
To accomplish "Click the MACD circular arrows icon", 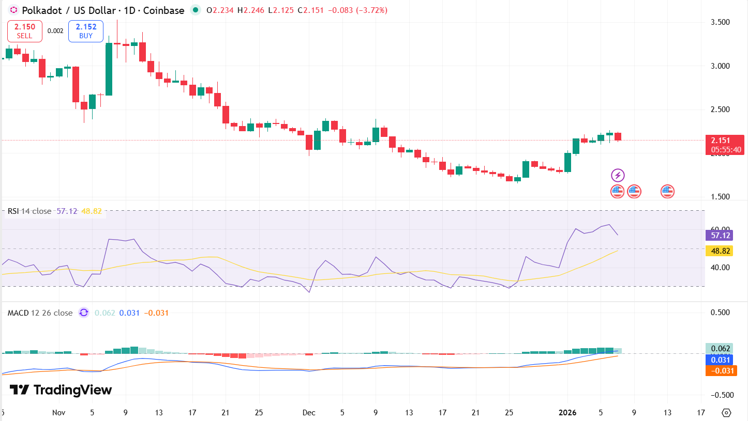I will pos(83,313).
